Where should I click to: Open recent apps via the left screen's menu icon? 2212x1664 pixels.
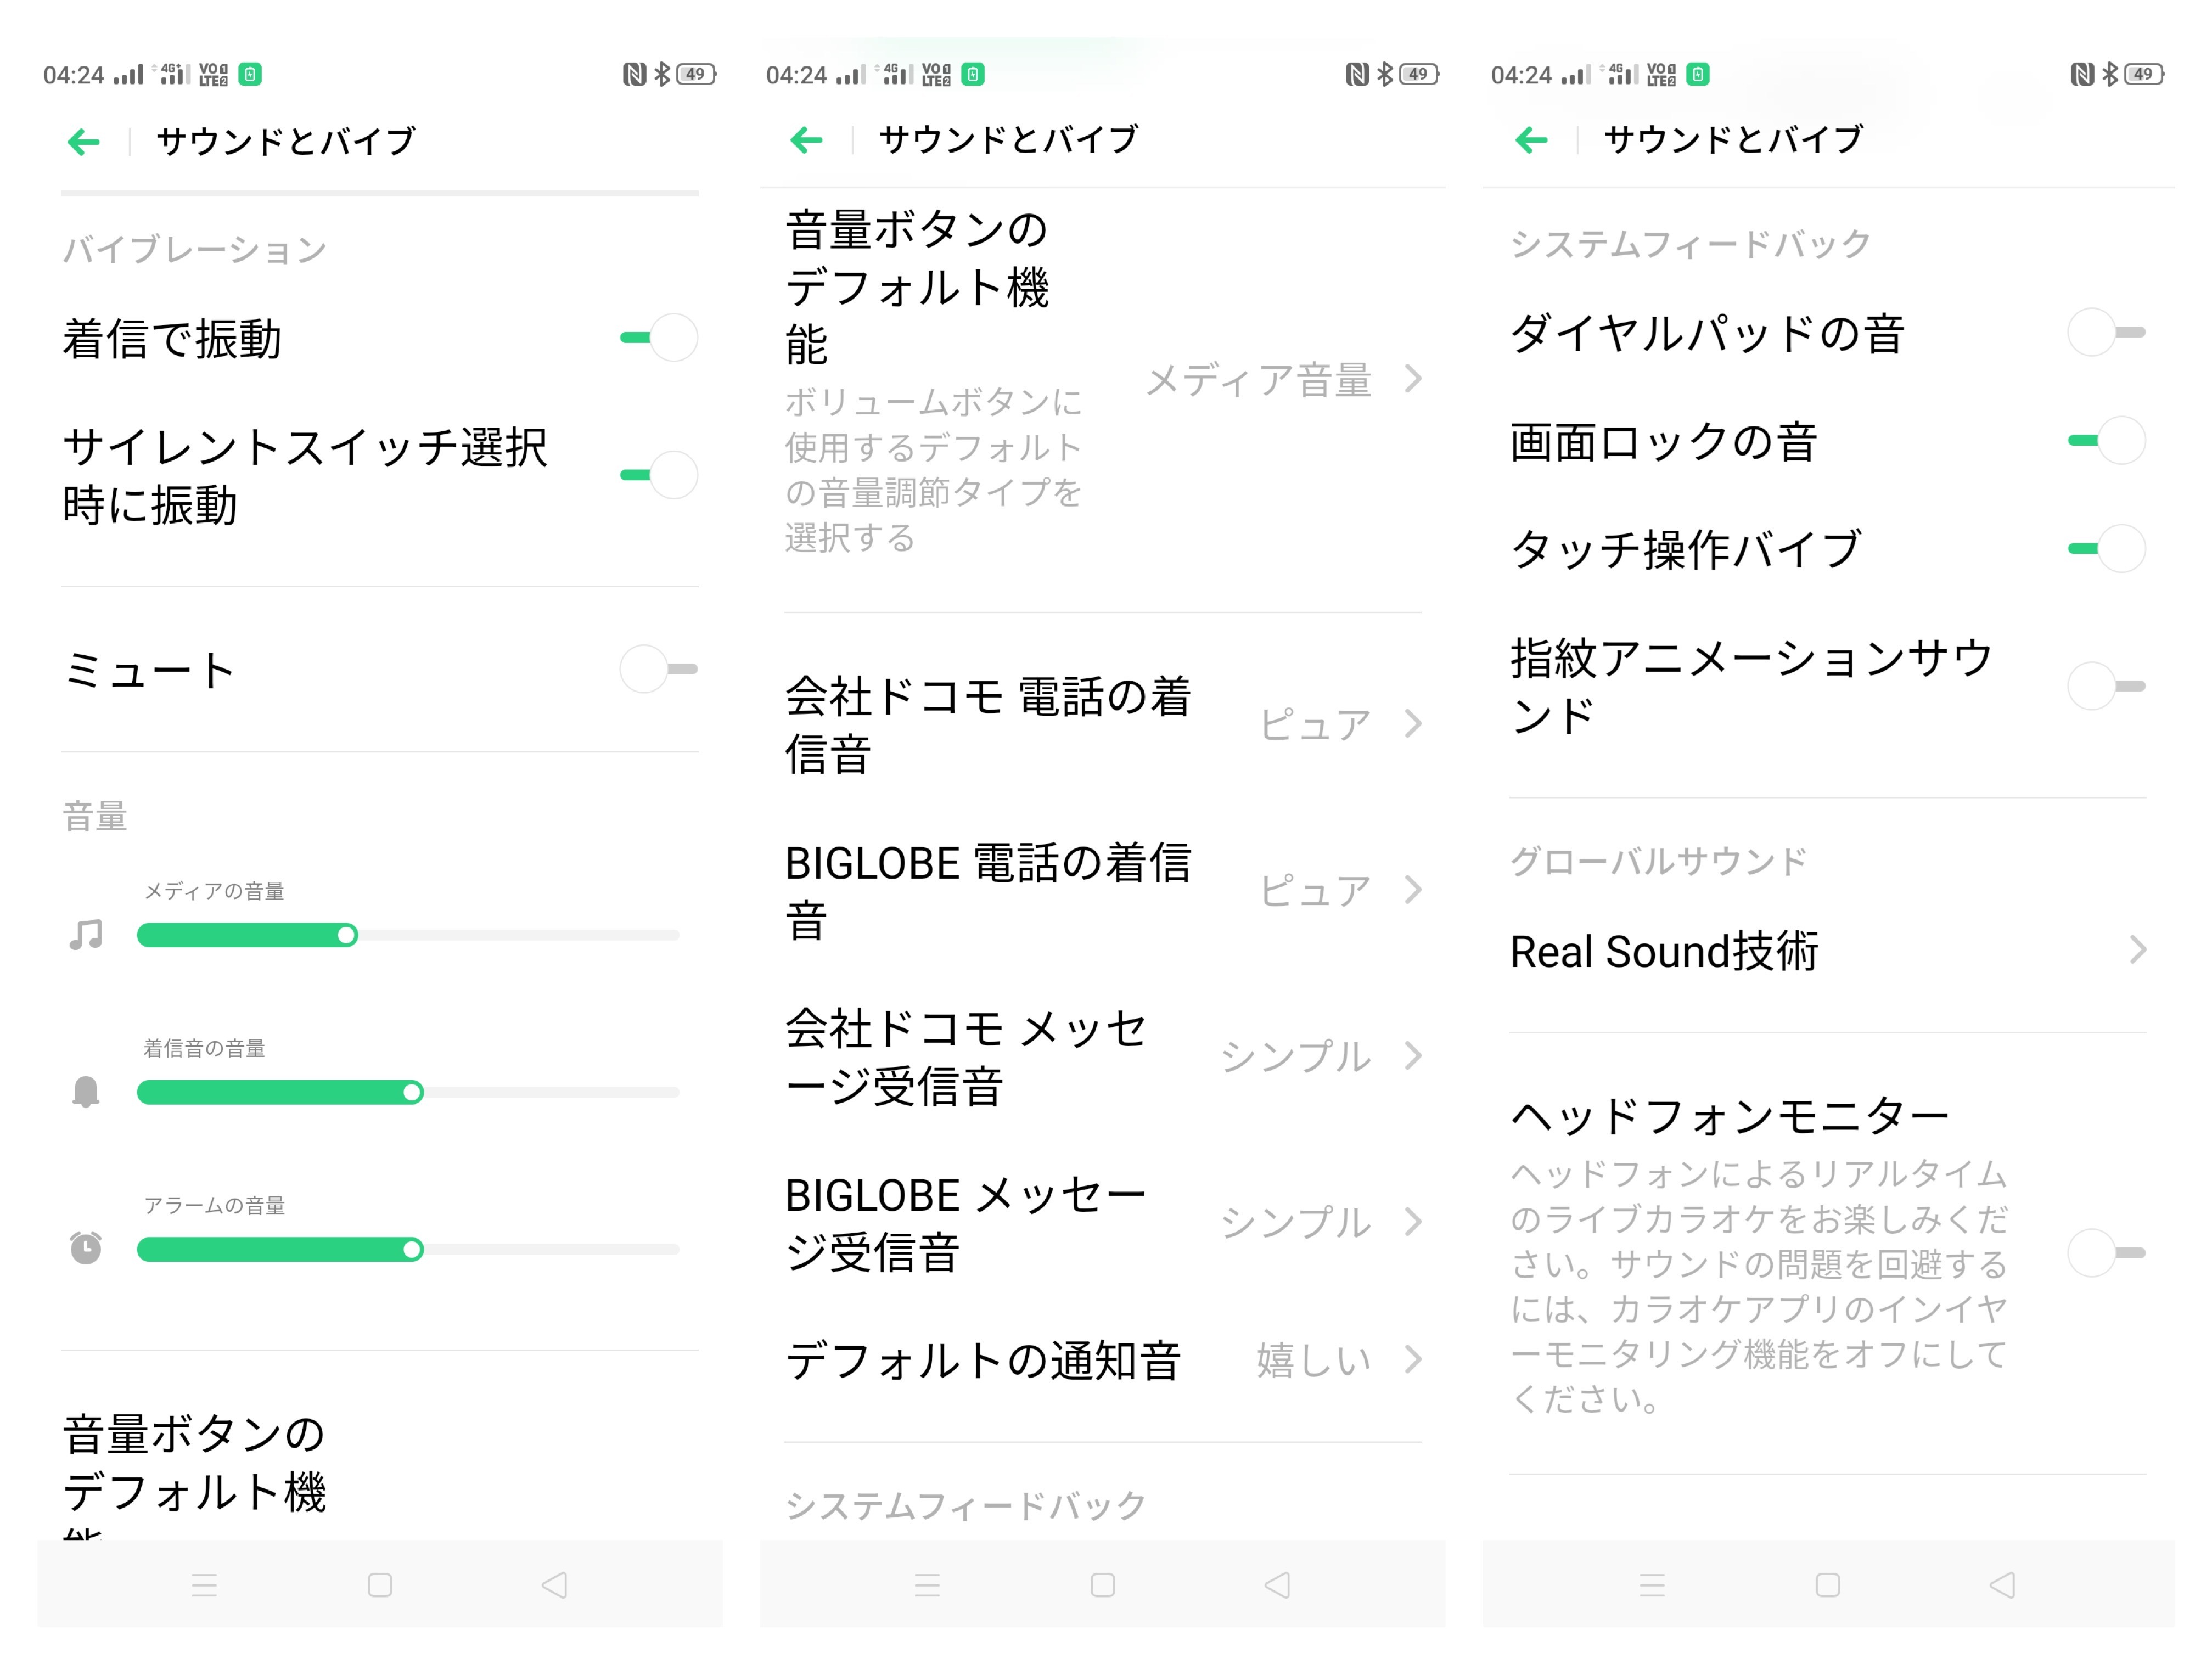tap(204, 1585)
